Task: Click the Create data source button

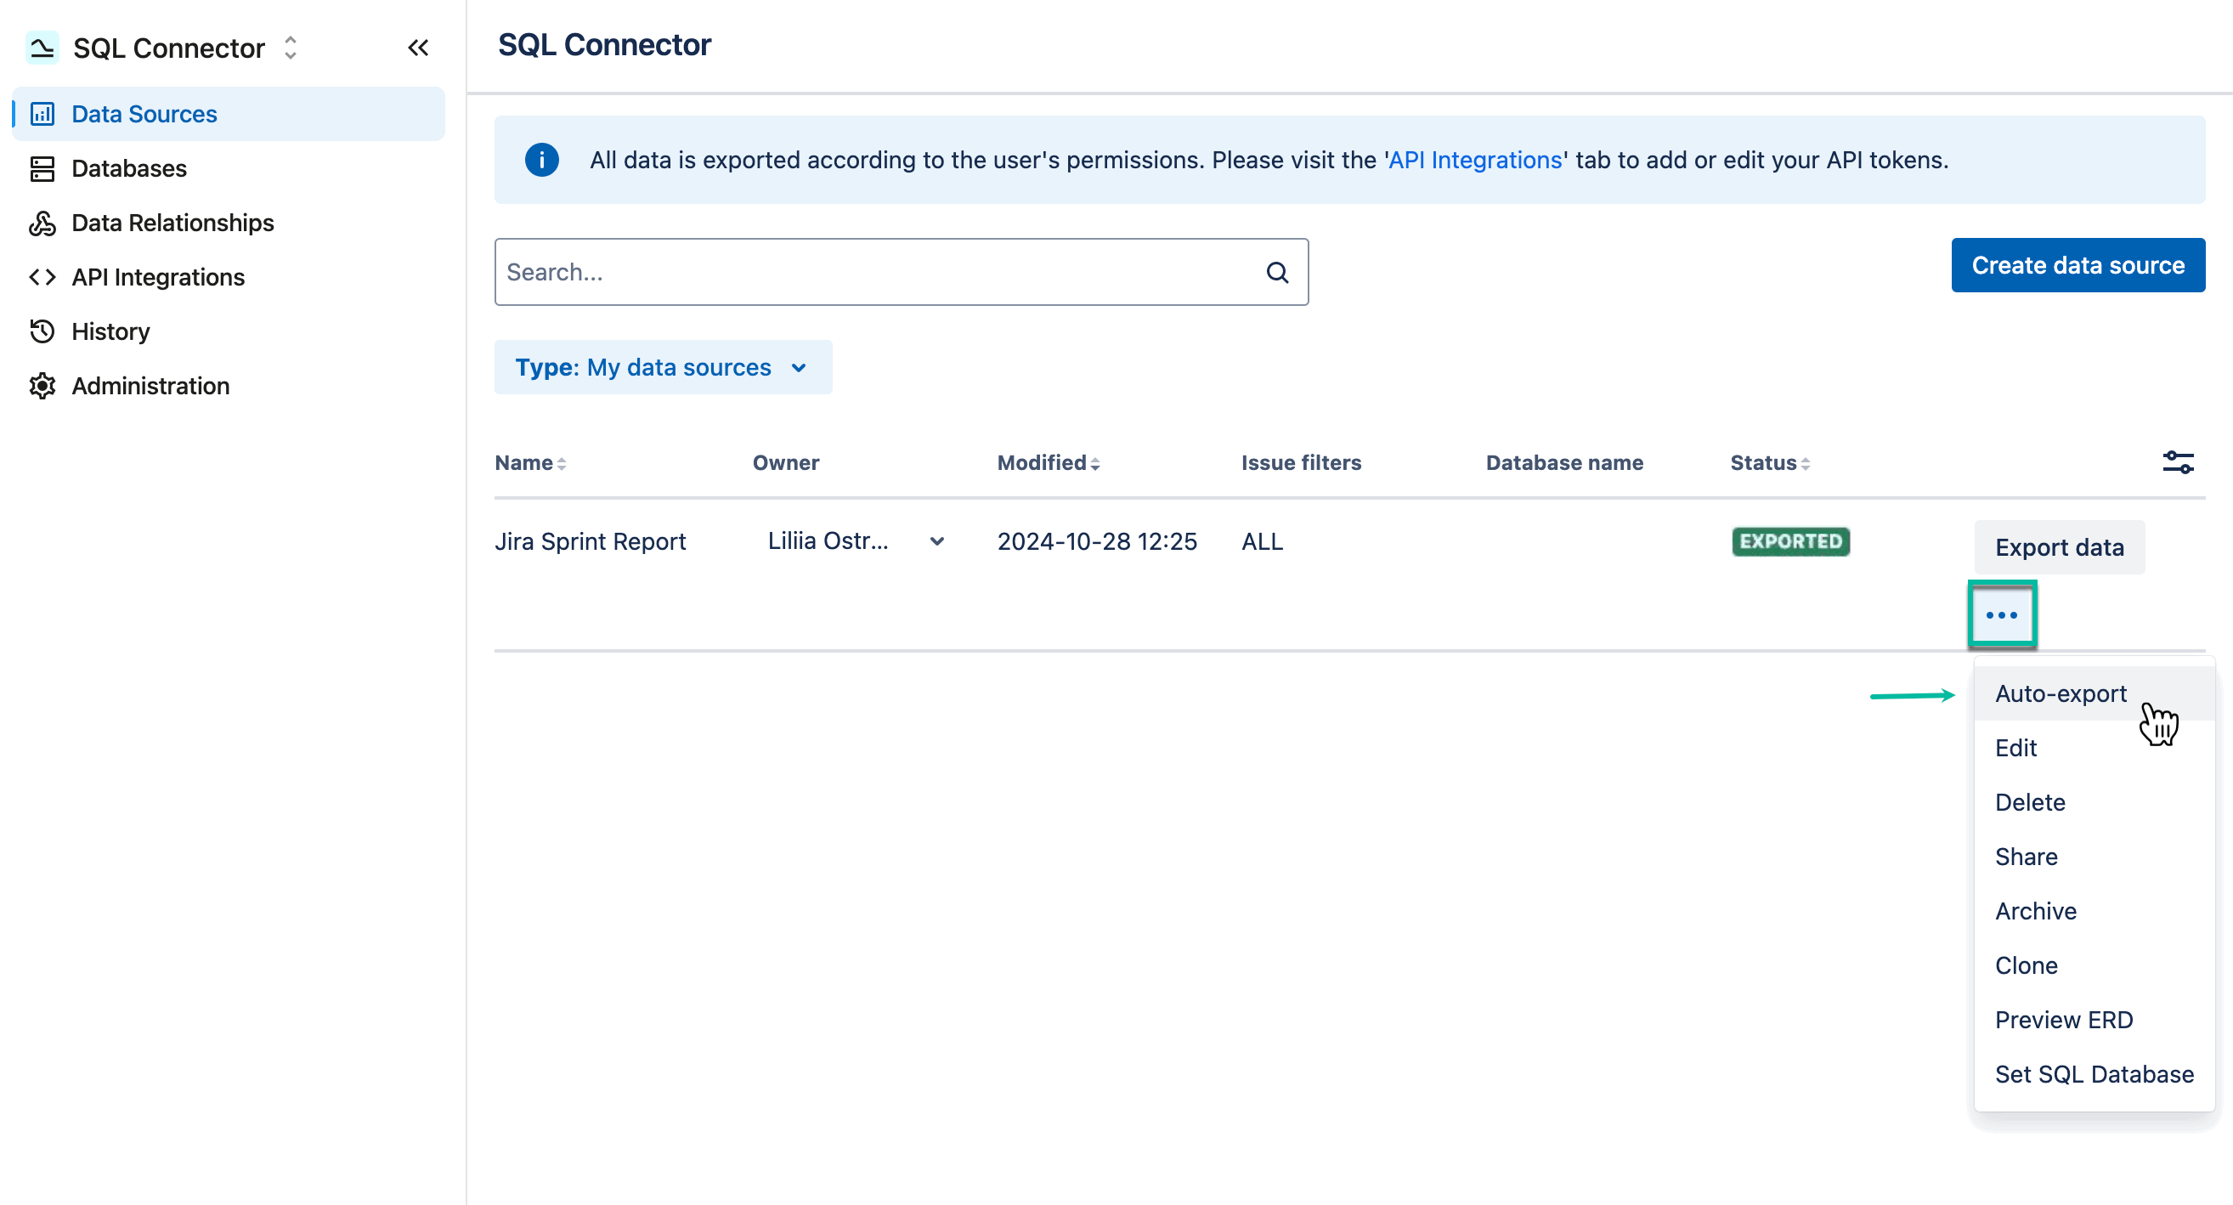Action: [x=2078, y=264]
